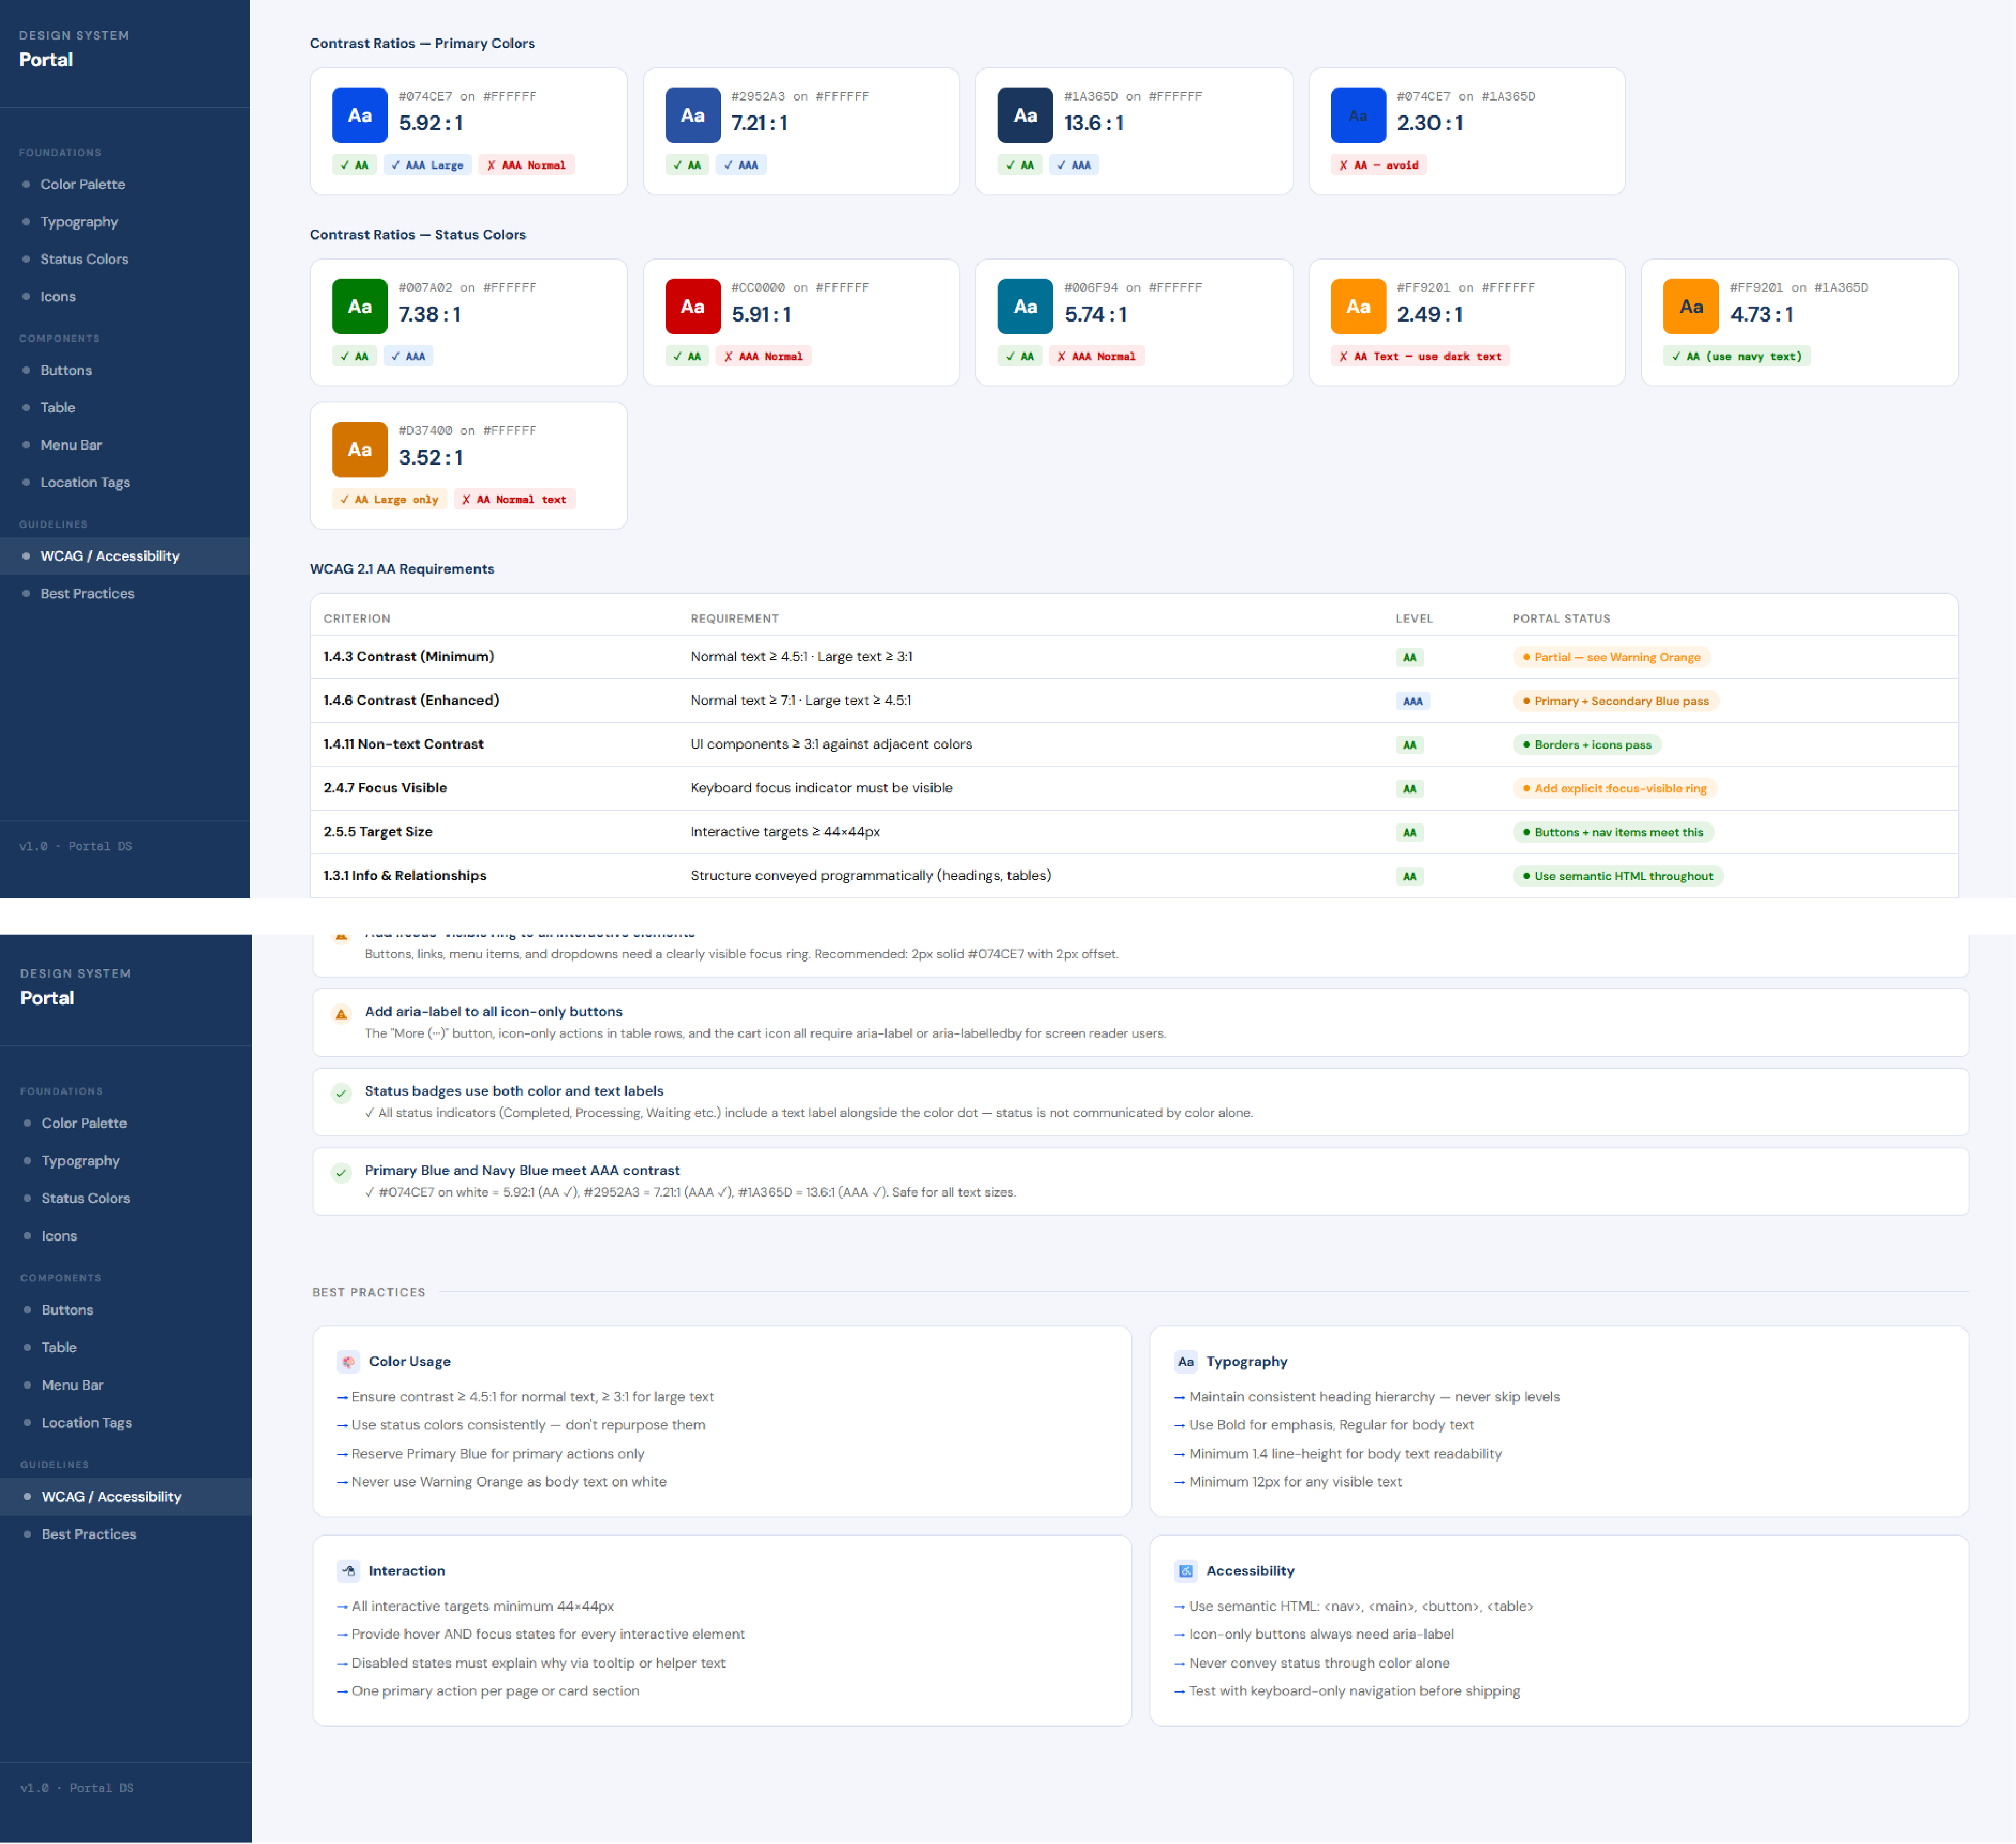Viewport: 2016px width, 1844px height.
Task: Click the Color Usage palette icon
Action: point(348,1362)
